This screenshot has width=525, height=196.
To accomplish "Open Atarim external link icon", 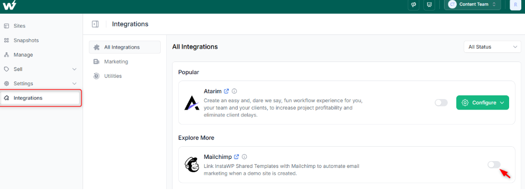I will pos(227,91).
